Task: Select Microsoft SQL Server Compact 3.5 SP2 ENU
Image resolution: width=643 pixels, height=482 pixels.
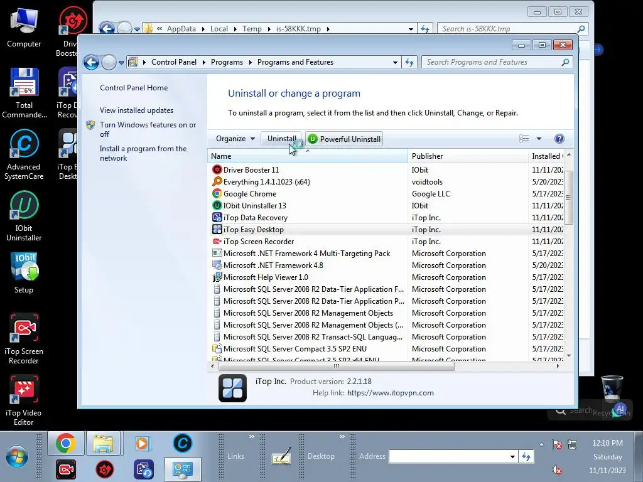Action: (x=289, y=348)
